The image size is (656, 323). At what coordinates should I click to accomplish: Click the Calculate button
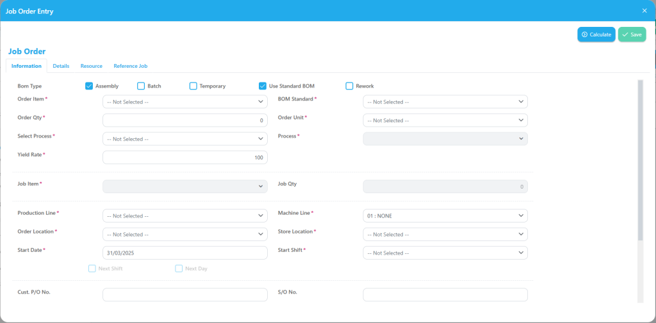coord(596,35)
